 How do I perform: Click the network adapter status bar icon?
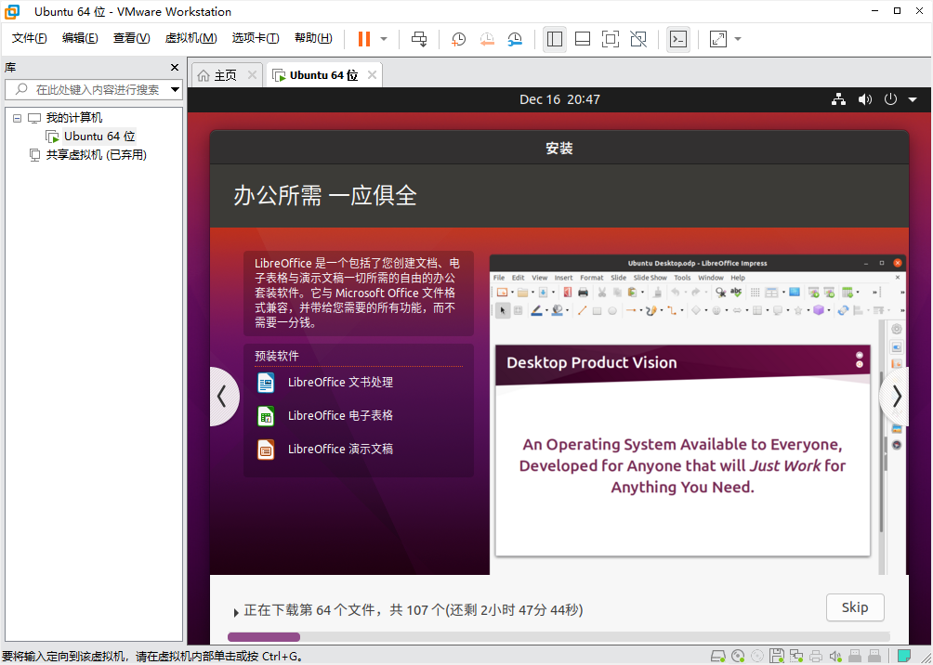[x=796, y=656]
